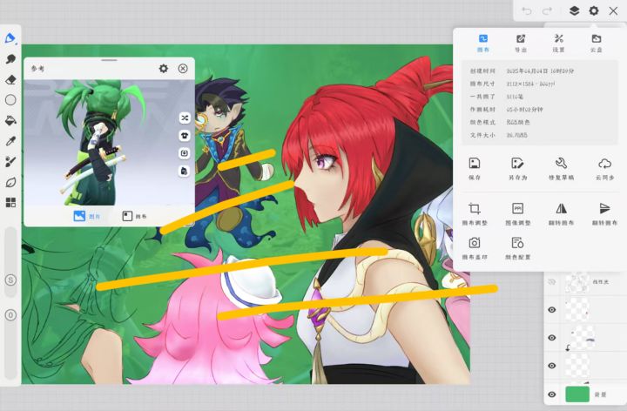Toggle the eye of the layer directly above 背景
This screenshot has width=627, height=411.
click(552, 366)
